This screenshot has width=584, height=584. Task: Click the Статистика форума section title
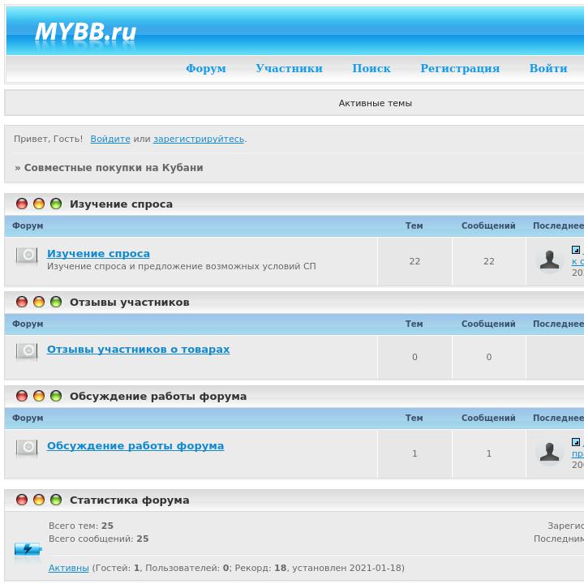coord(130,500)
